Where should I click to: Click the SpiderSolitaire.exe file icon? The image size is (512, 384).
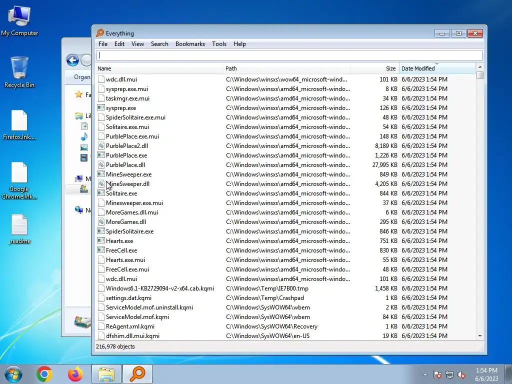click(x=101, y=231)
